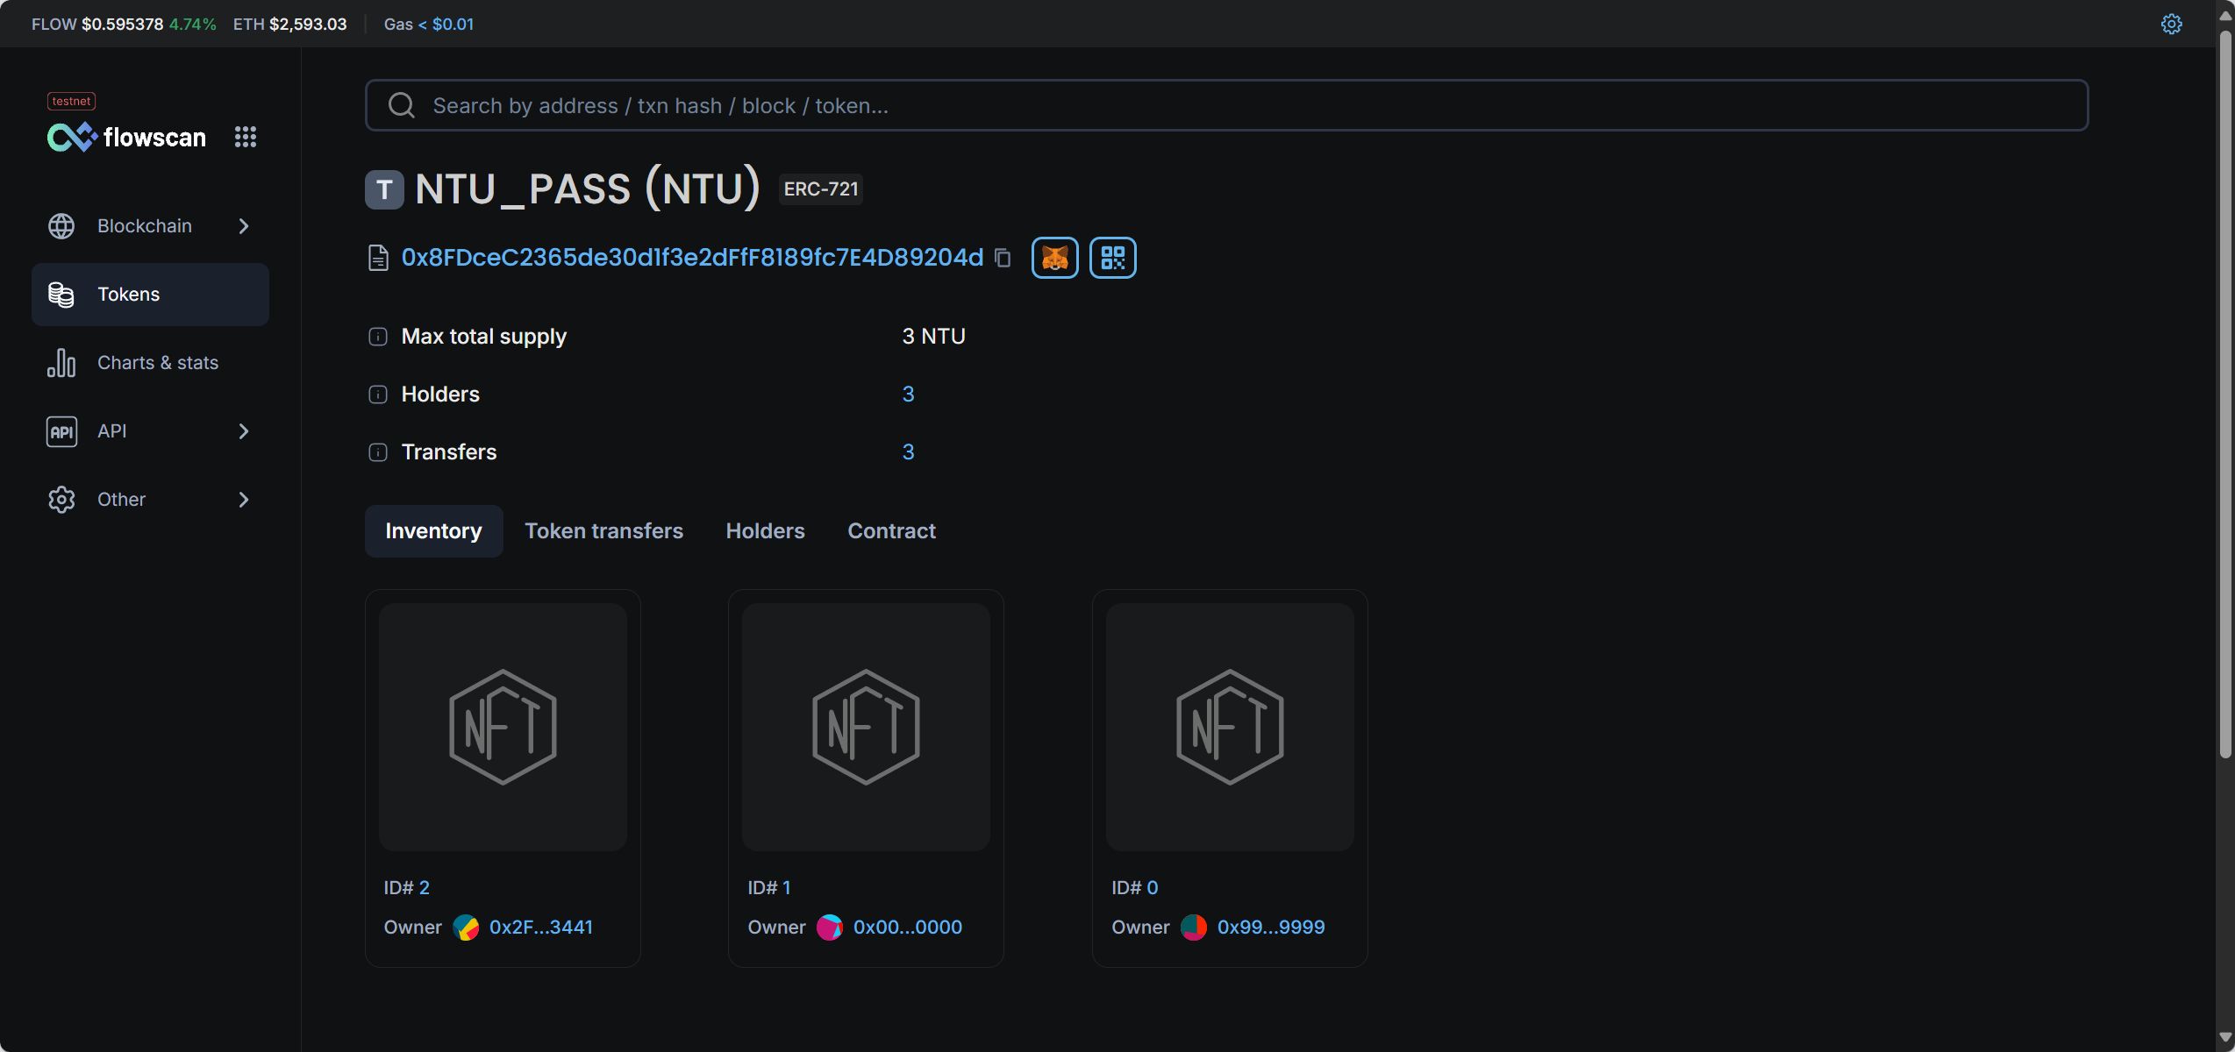Click the flowscan logo
Image resolution: width=2235 pixels, height=1052 pixels.
pyautogui.click(x=126, y=137)
